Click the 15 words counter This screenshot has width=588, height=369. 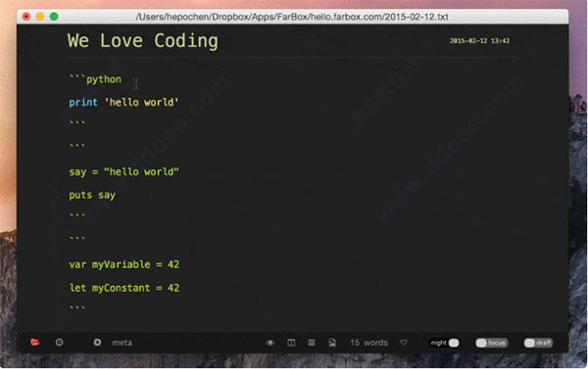(x=368, y=343)
